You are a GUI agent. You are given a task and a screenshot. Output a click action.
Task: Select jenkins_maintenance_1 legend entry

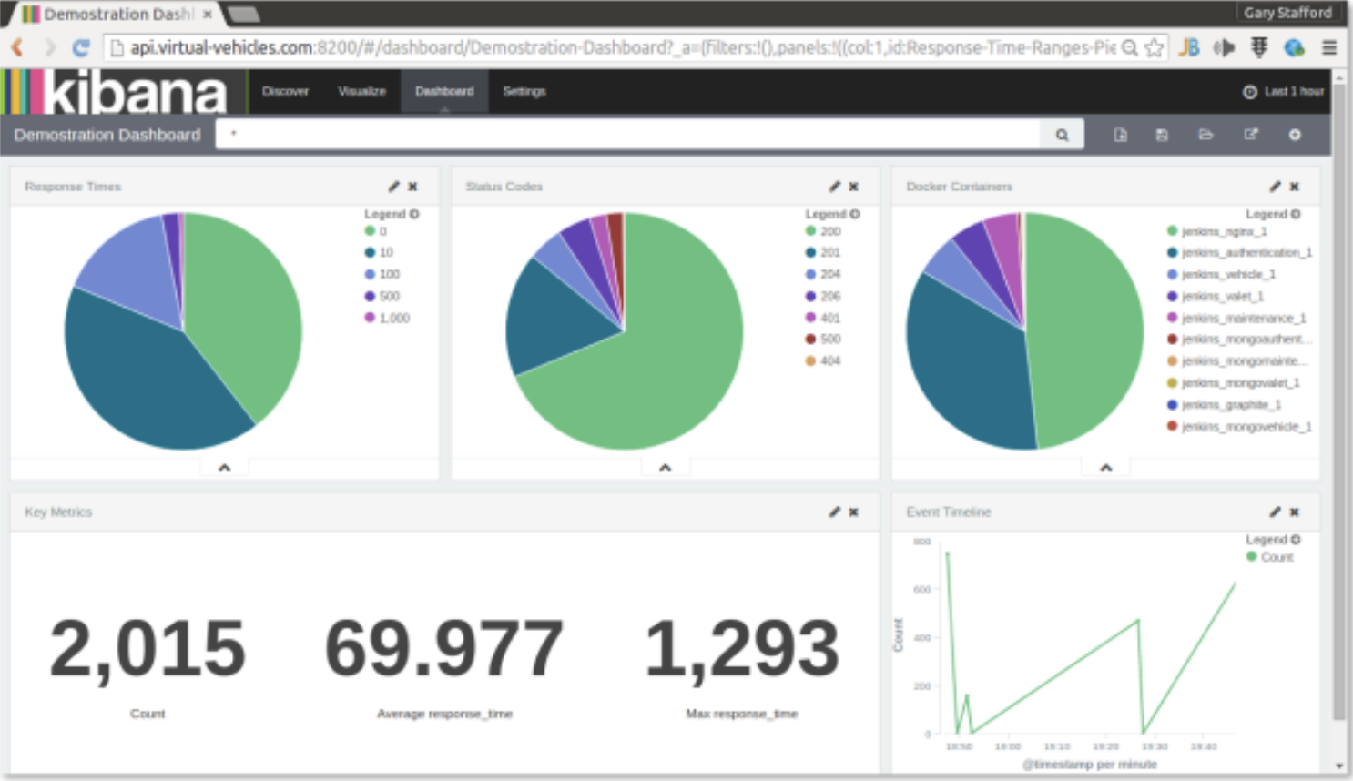(1236, 318)
